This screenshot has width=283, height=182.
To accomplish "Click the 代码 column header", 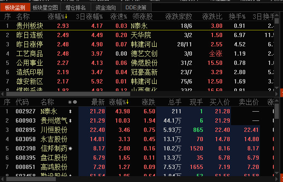I will (22, 102).
